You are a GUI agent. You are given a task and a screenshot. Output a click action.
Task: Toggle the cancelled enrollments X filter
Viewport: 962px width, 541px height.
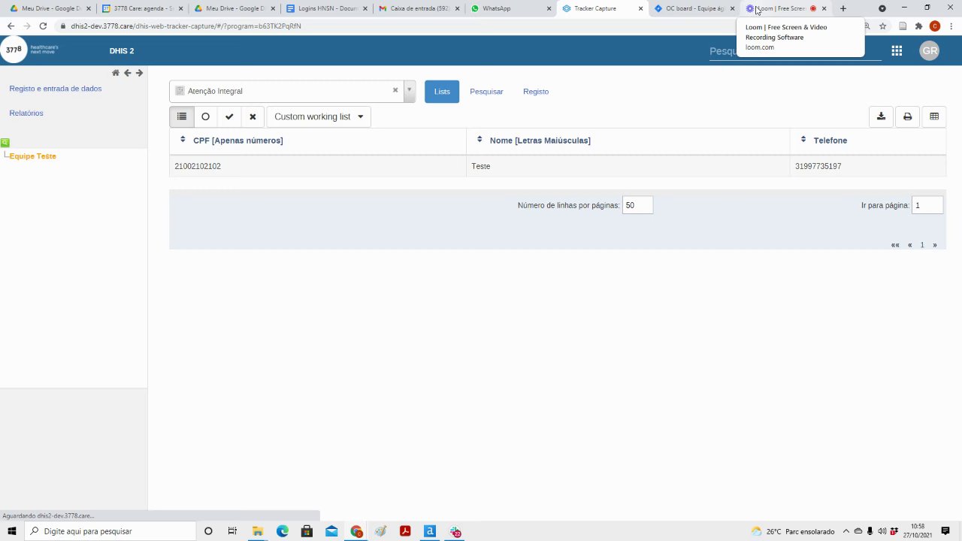click(x=253, y=116)
